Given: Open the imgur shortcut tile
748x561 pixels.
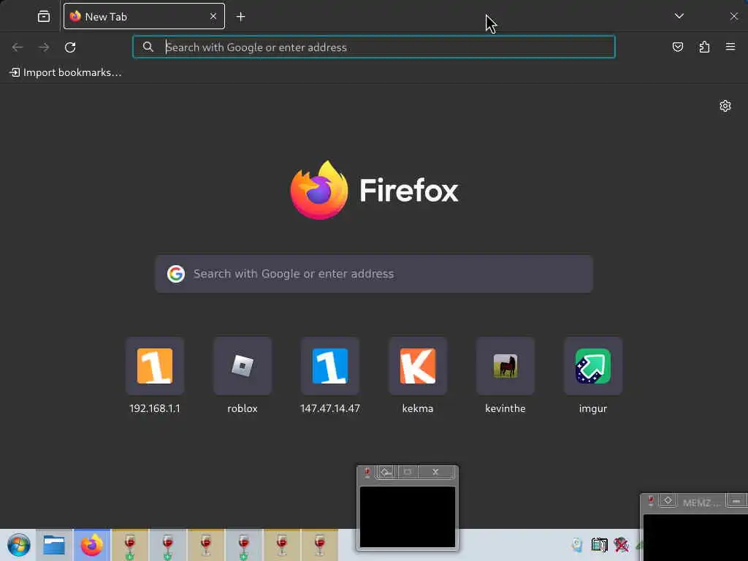Looking at the screenshot, I should pos(593,366).
